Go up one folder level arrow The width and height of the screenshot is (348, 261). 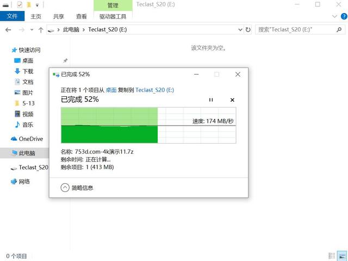(41, 30)
